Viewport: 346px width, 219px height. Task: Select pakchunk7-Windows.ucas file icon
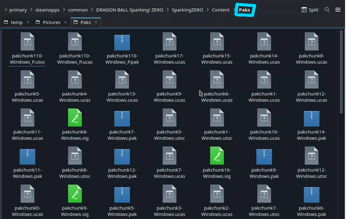170,156
